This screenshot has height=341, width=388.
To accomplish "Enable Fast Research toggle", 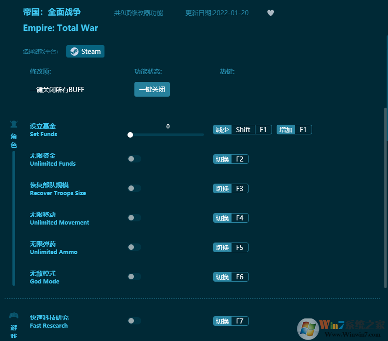I will tap(134, 321).
